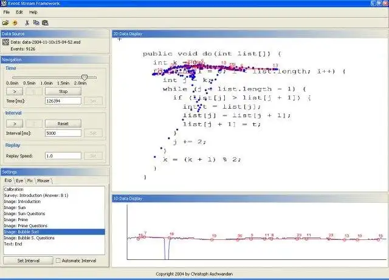Click the Replay Speed input field
Viewport: 389px width, 280px height.
pos(63,155)
